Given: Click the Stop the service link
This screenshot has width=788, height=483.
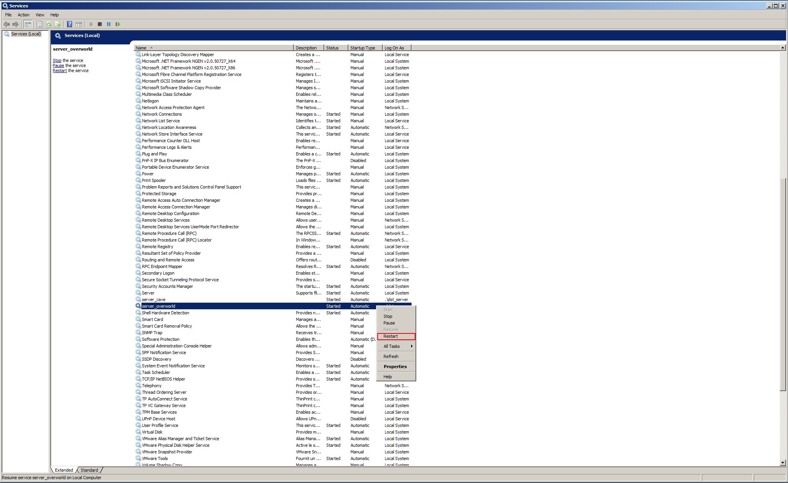Looking at the screenshot, I should 57,60.
